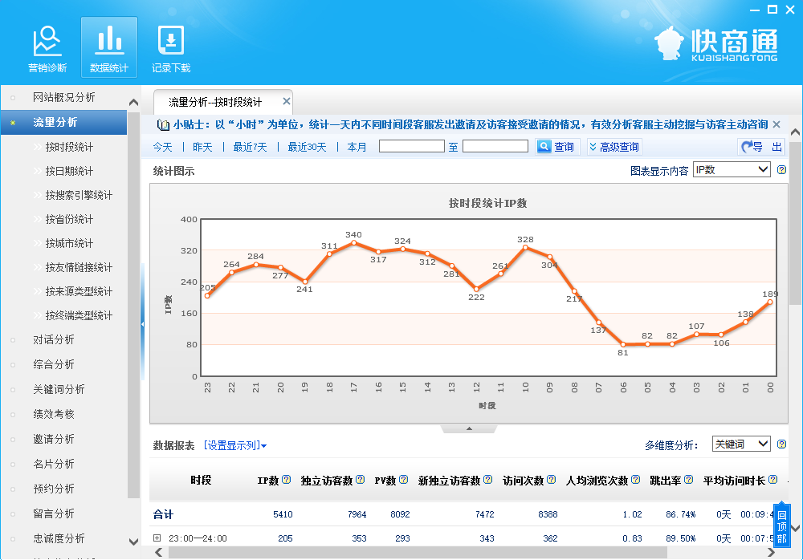Open the 营销诊断 marketing diagnosis icon
This screenshot has height=560, width=803.
[x=47, y=48]
